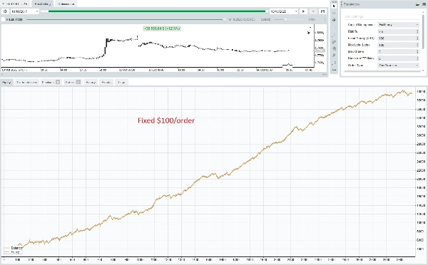Click the backtest progress slider handle
The image size is (428, 265).
(x=224, y=19)
